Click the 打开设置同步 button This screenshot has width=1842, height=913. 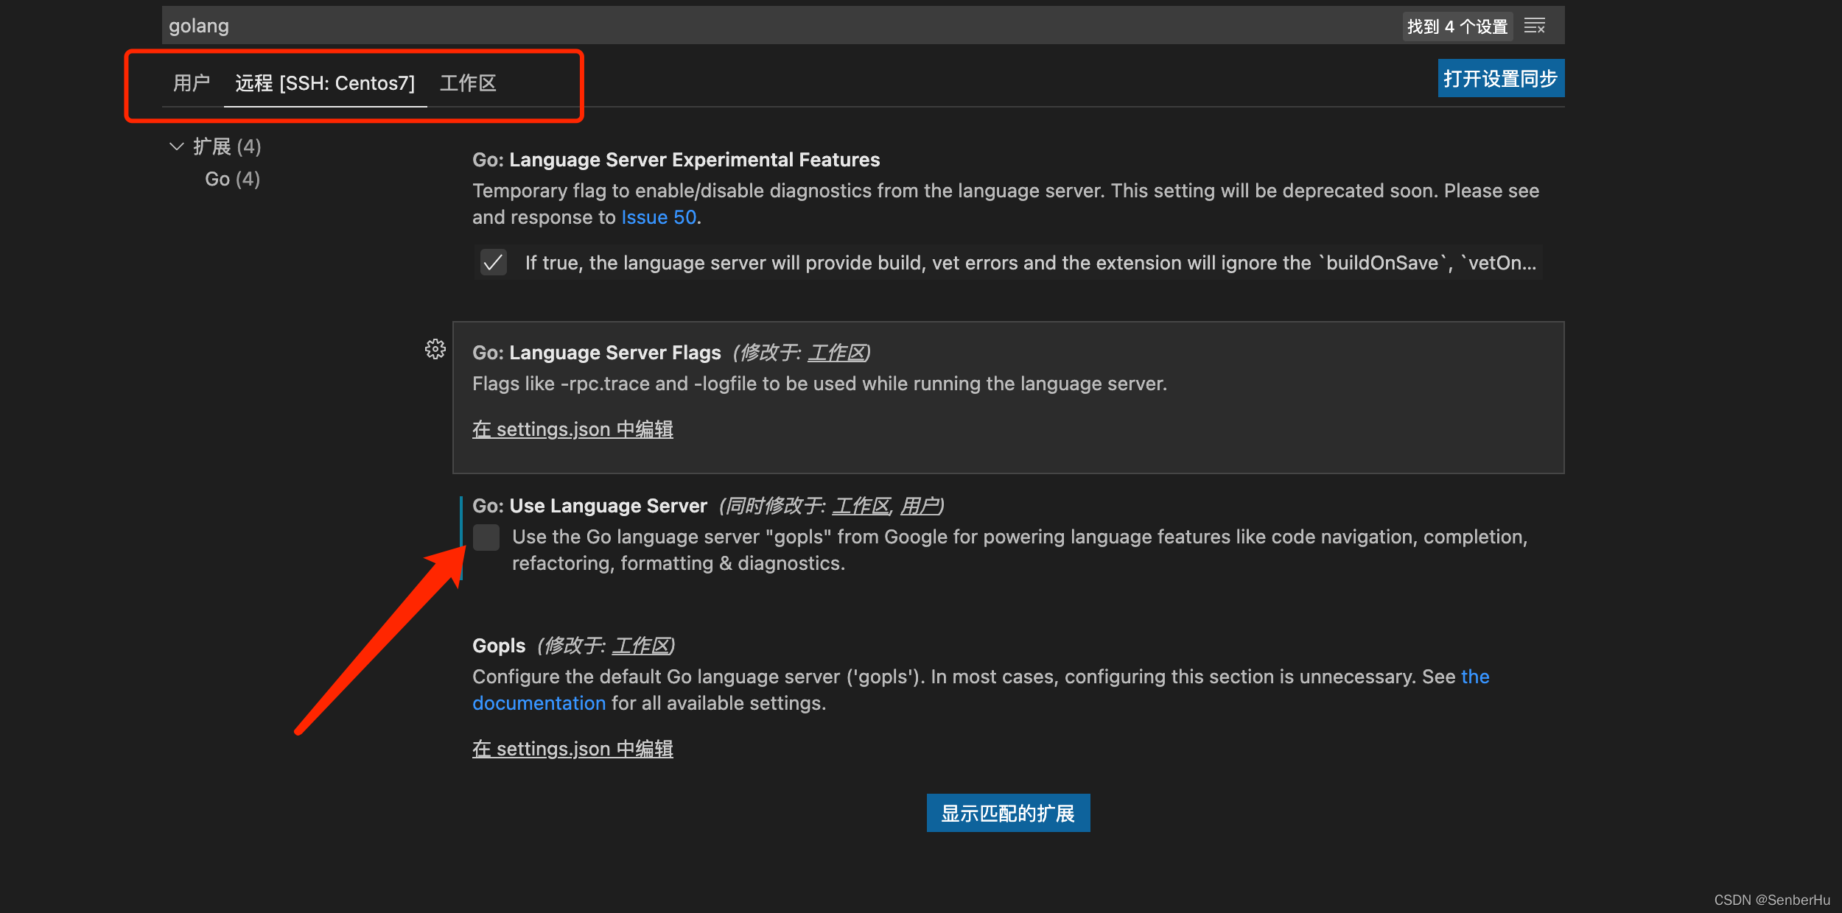(1500, 77)
